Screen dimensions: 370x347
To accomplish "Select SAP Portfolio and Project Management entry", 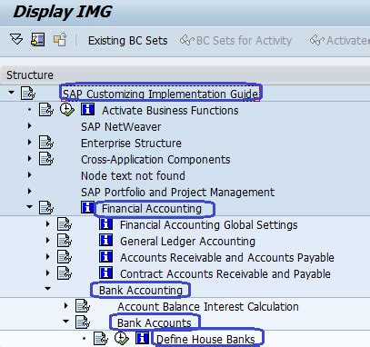I will (x=177, y=193).
